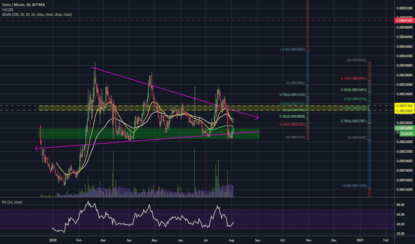Select the 0.5(0.00032536) Fibonacci label
Screen dimensions: 415x244
click(355, 99)
